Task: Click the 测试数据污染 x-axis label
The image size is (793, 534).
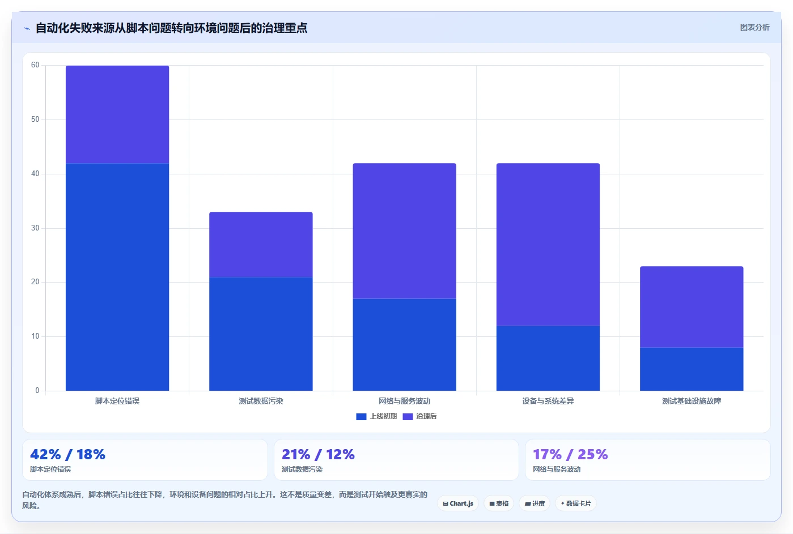Action: (x=261, y=401)
